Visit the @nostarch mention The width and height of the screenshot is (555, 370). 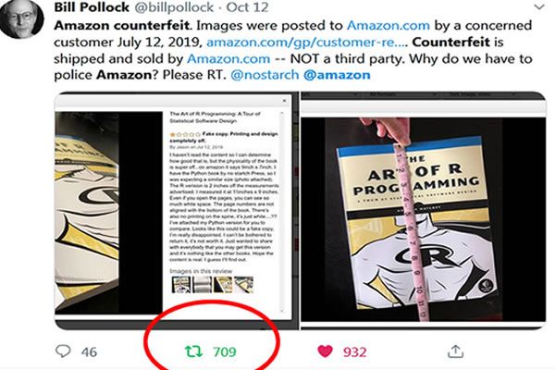click(265, 75)
